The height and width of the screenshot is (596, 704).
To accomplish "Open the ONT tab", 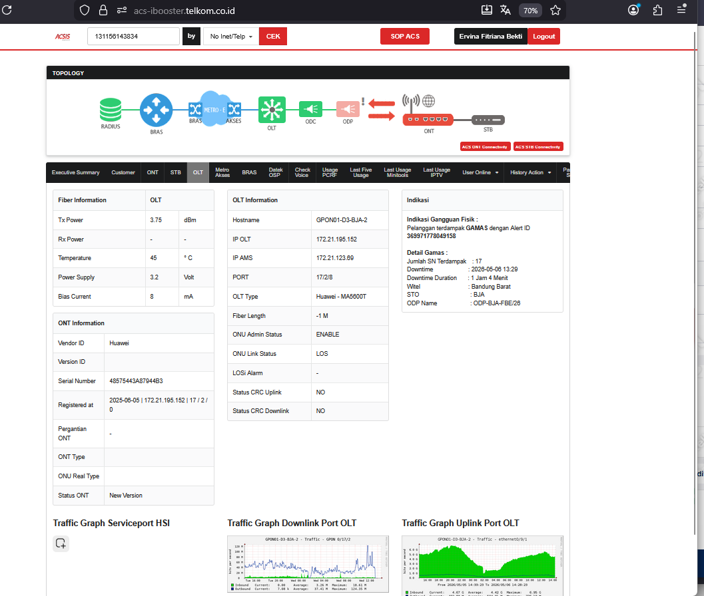I will click(153, 173).
